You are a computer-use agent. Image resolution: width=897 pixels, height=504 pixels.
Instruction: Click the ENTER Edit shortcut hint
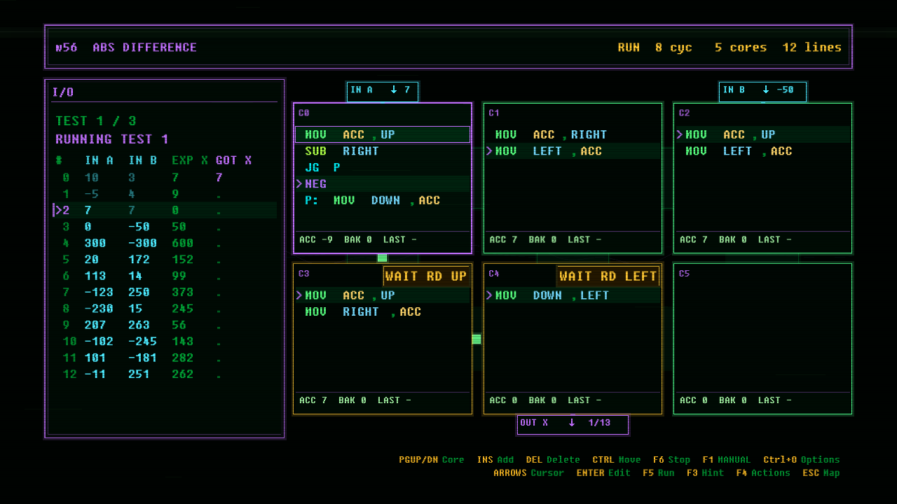point(604,473)
